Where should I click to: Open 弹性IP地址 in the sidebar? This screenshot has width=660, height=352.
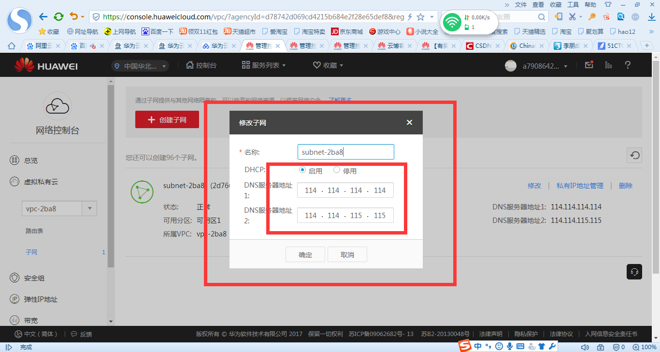41,299
